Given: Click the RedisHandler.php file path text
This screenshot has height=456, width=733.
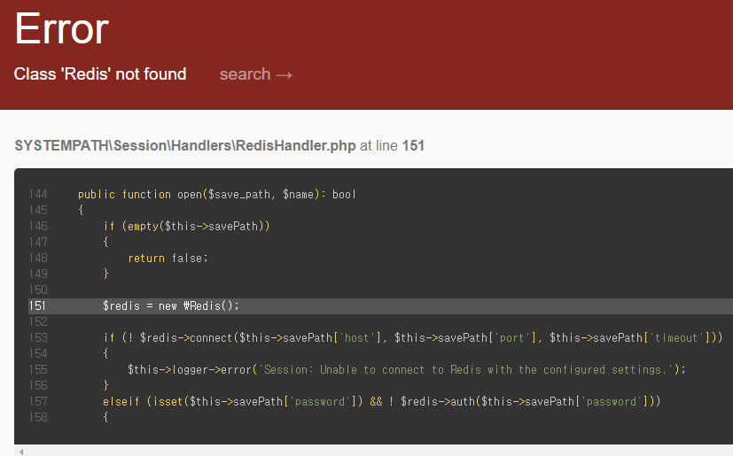Looking at the screenshot, I should point(185,145).
